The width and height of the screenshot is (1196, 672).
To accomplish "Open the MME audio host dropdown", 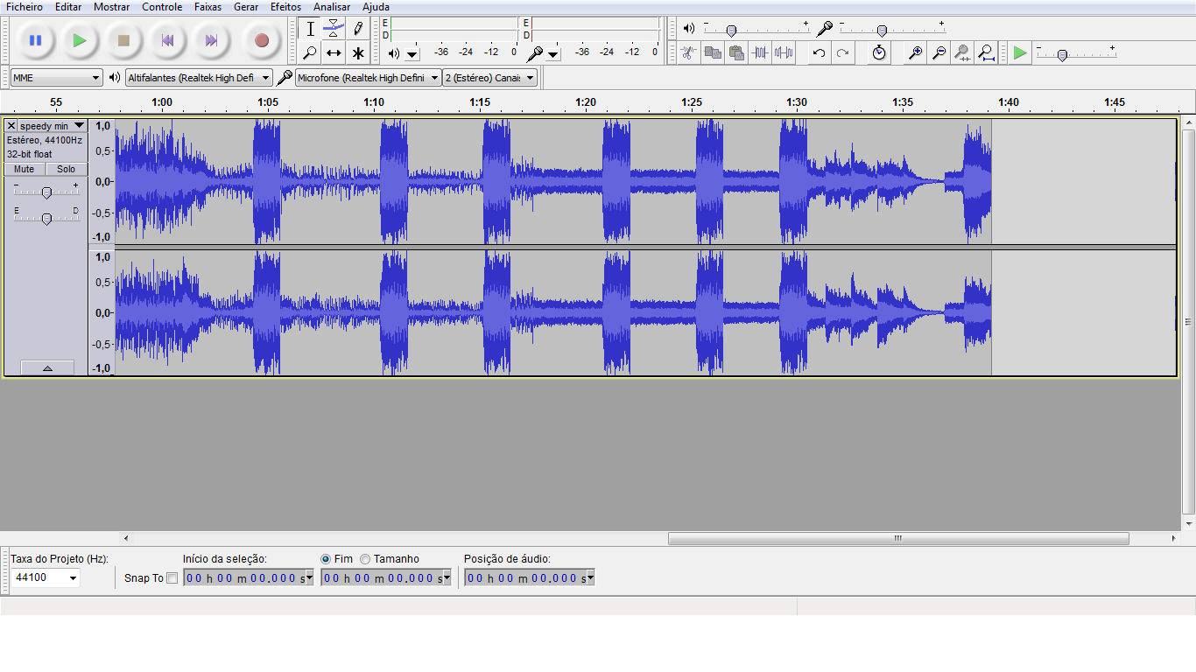I will coord(57,78).
